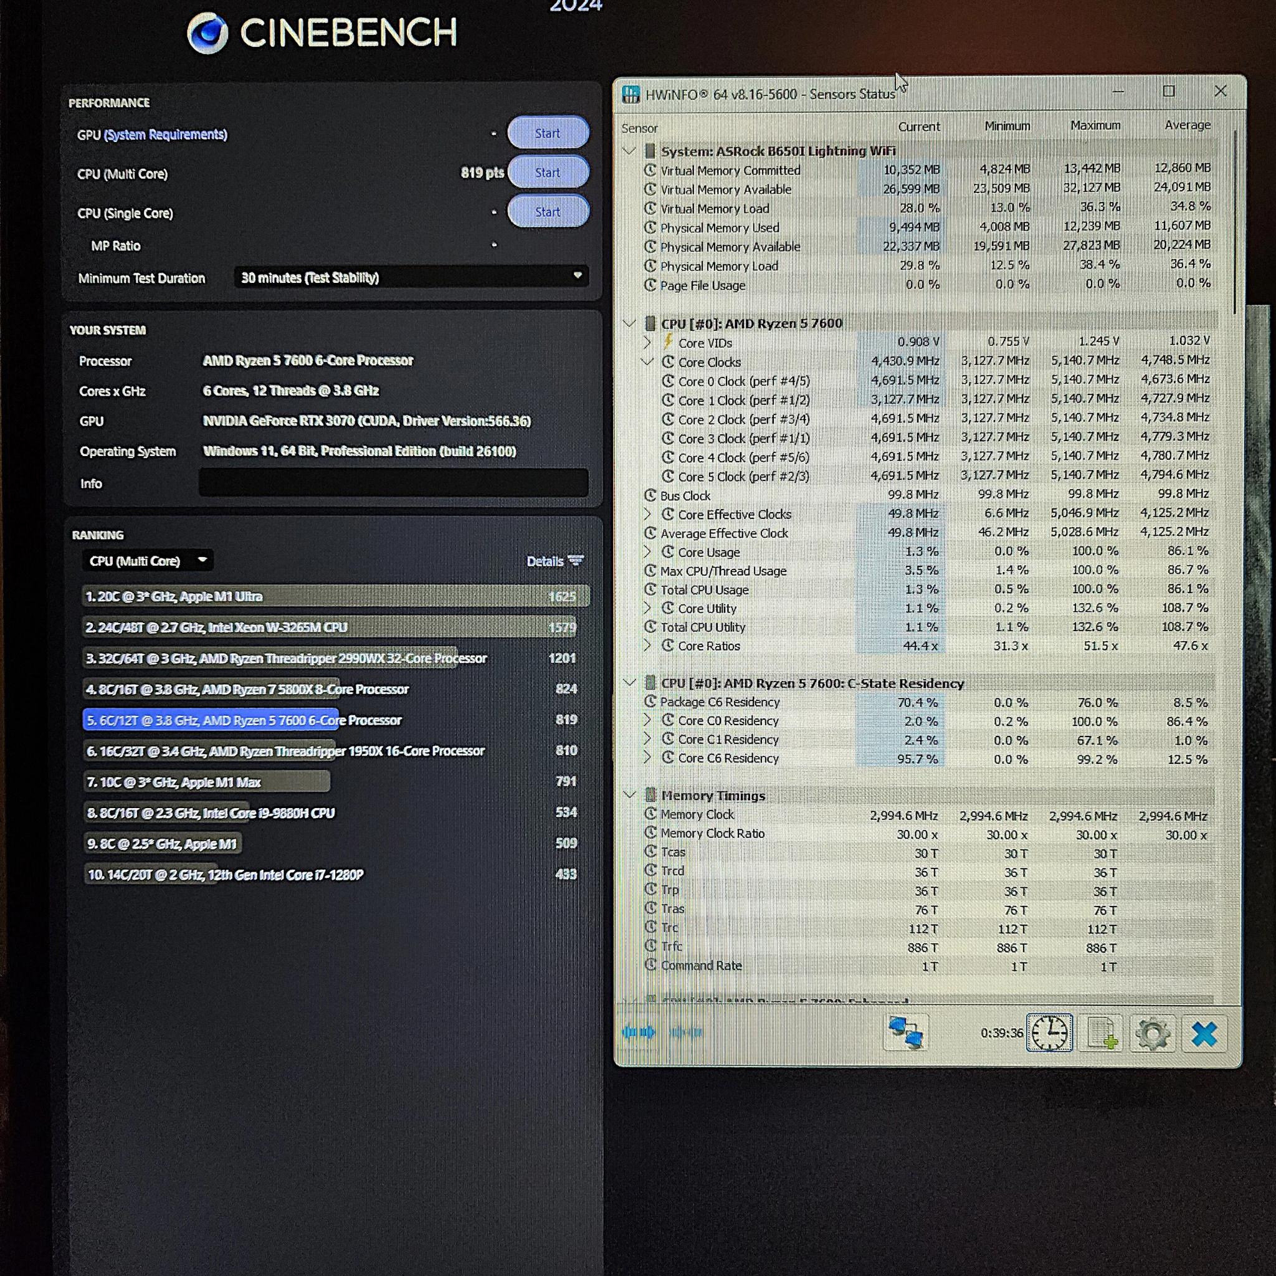
Task: Collapse the C-State Residency group
Action: point(629,683)
